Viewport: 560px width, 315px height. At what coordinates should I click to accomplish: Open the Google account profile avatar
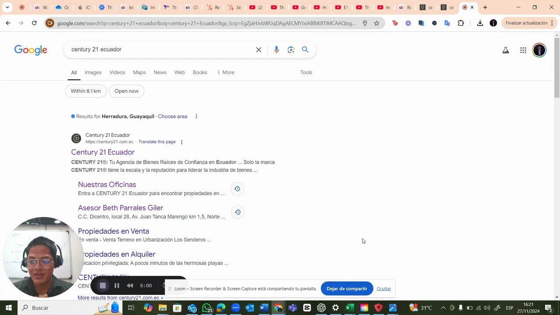539,50
